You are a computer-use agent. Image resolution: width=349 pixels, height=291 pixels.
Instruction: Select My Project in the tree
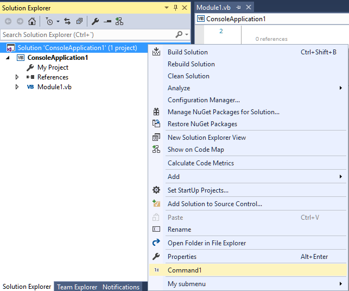pyautogui.click(x=53, y=67)
